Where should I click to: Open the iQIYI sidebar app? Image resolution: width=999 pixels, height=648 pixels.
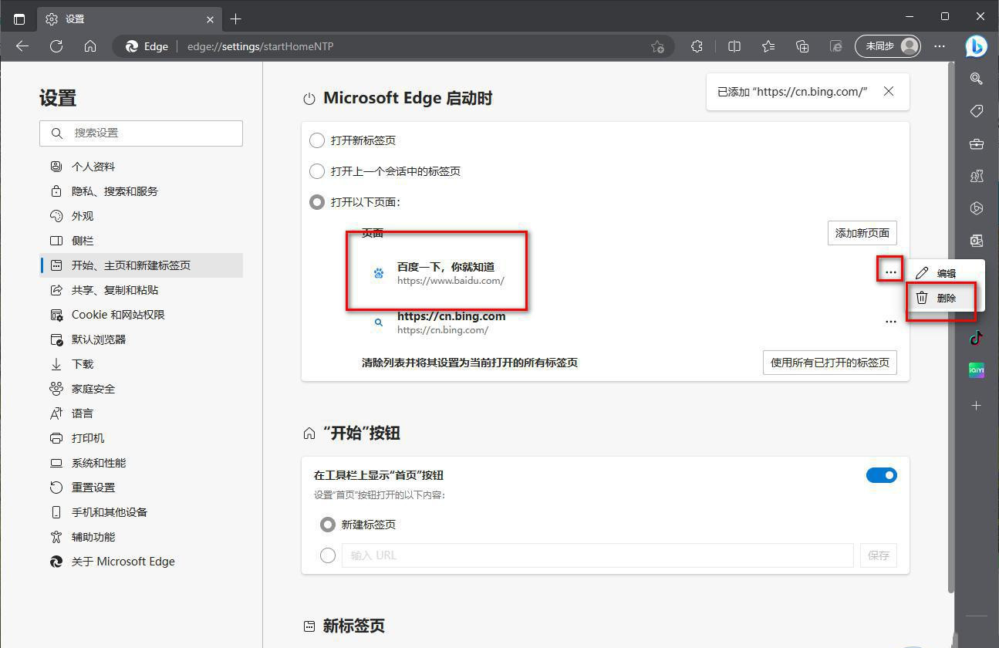pos(976,370)
